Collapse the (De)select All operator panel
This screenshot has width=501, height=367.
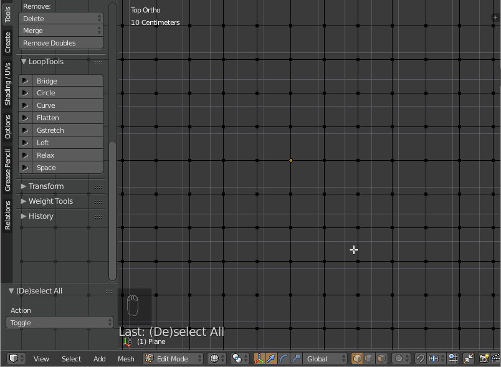click(x=11, y=290)
